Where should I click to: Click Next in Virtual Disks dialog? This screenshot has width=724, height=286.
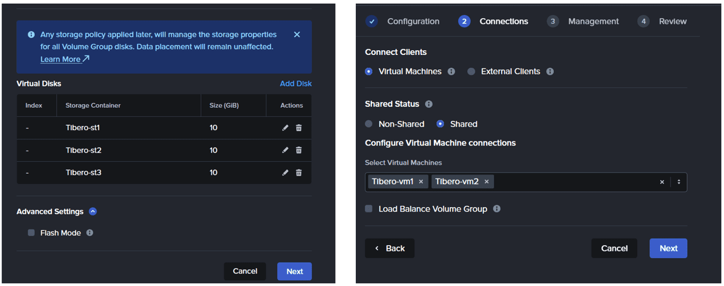tap(294, 271)
